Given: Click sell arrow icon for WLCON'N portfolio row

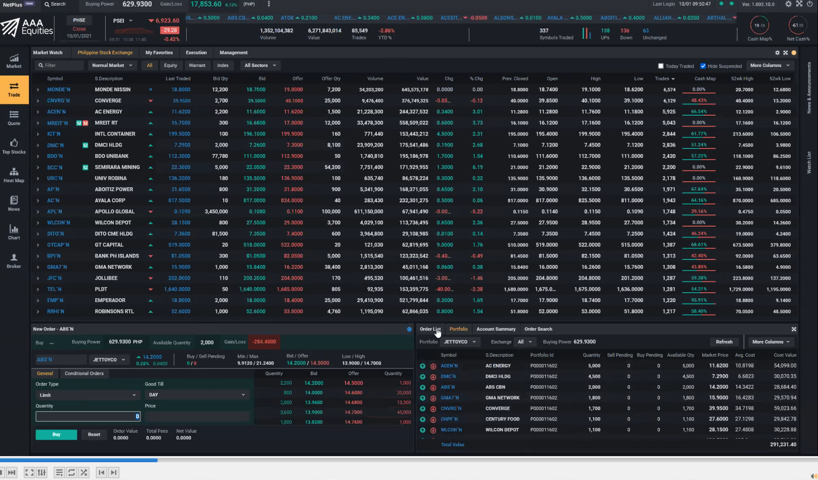Looking at the screenshot, I should click(x=433, y=430).
